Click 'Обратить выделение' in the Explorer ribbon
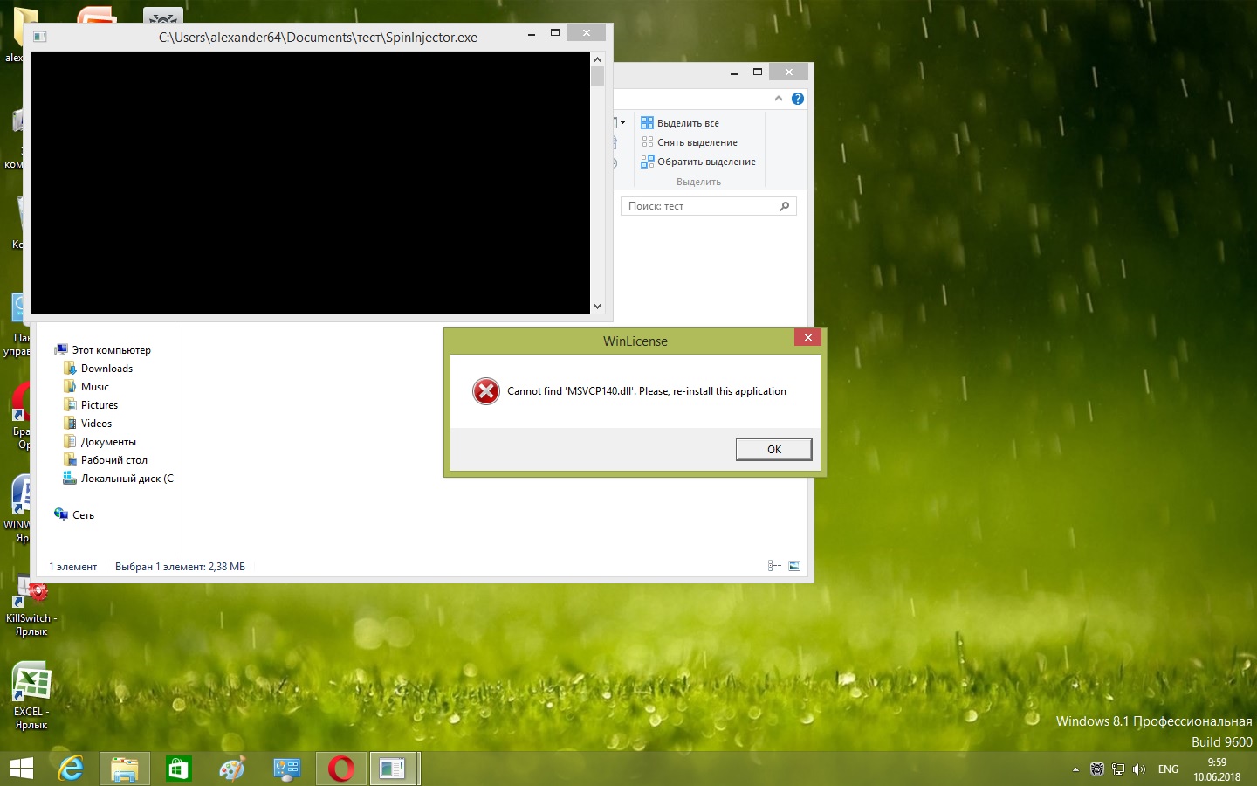The image size is (1257, 786). pos(698,162)
